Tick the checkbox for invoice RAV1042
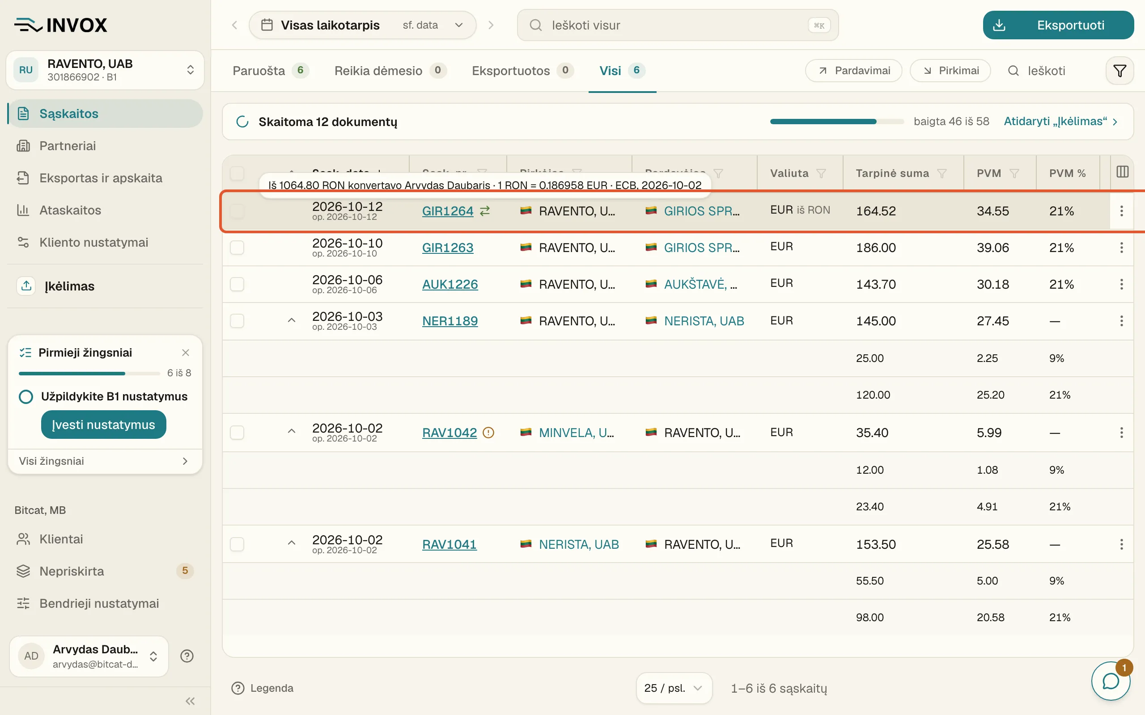This screenshot has height=715, width=1145. tap(237, 433)
